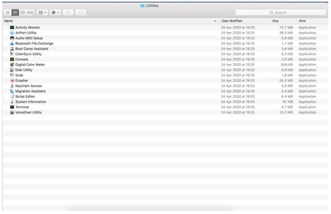Click the 35.5 MB size of Grapher
331x214 pixels.
click(286, 80)
